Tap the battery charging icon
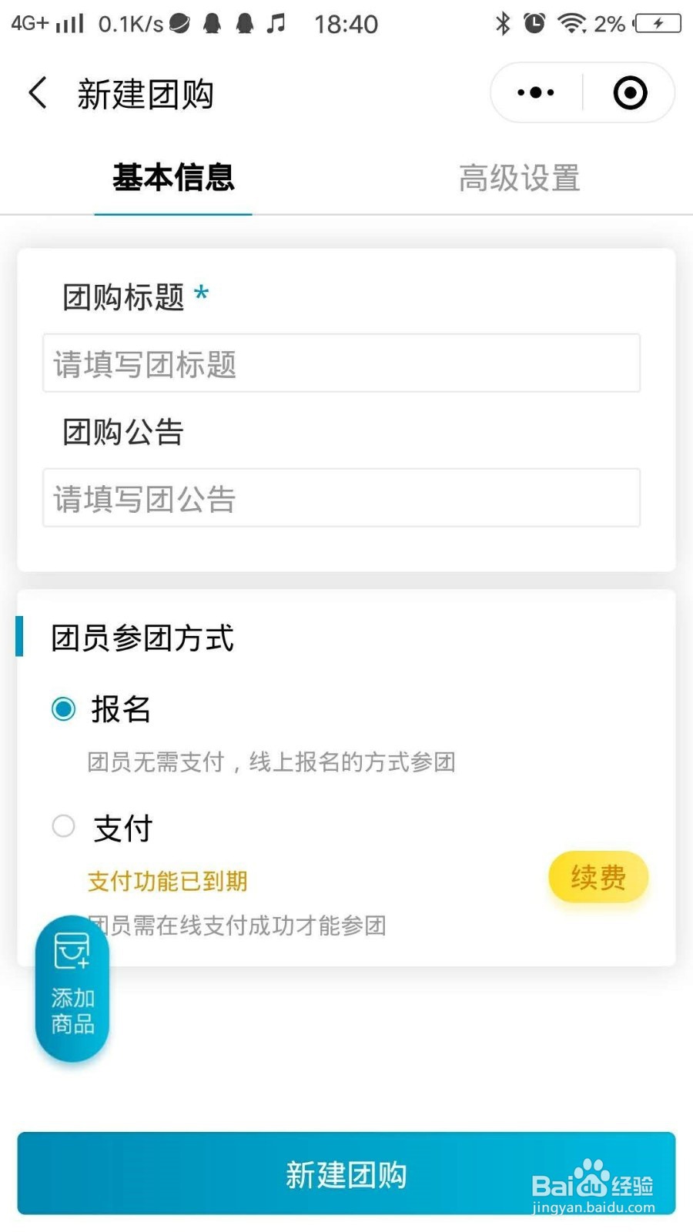 click(658, 24)
